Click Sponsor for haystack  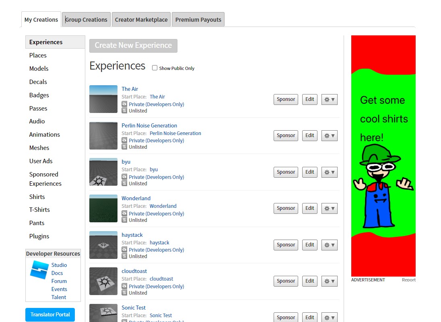coord(286,245)
